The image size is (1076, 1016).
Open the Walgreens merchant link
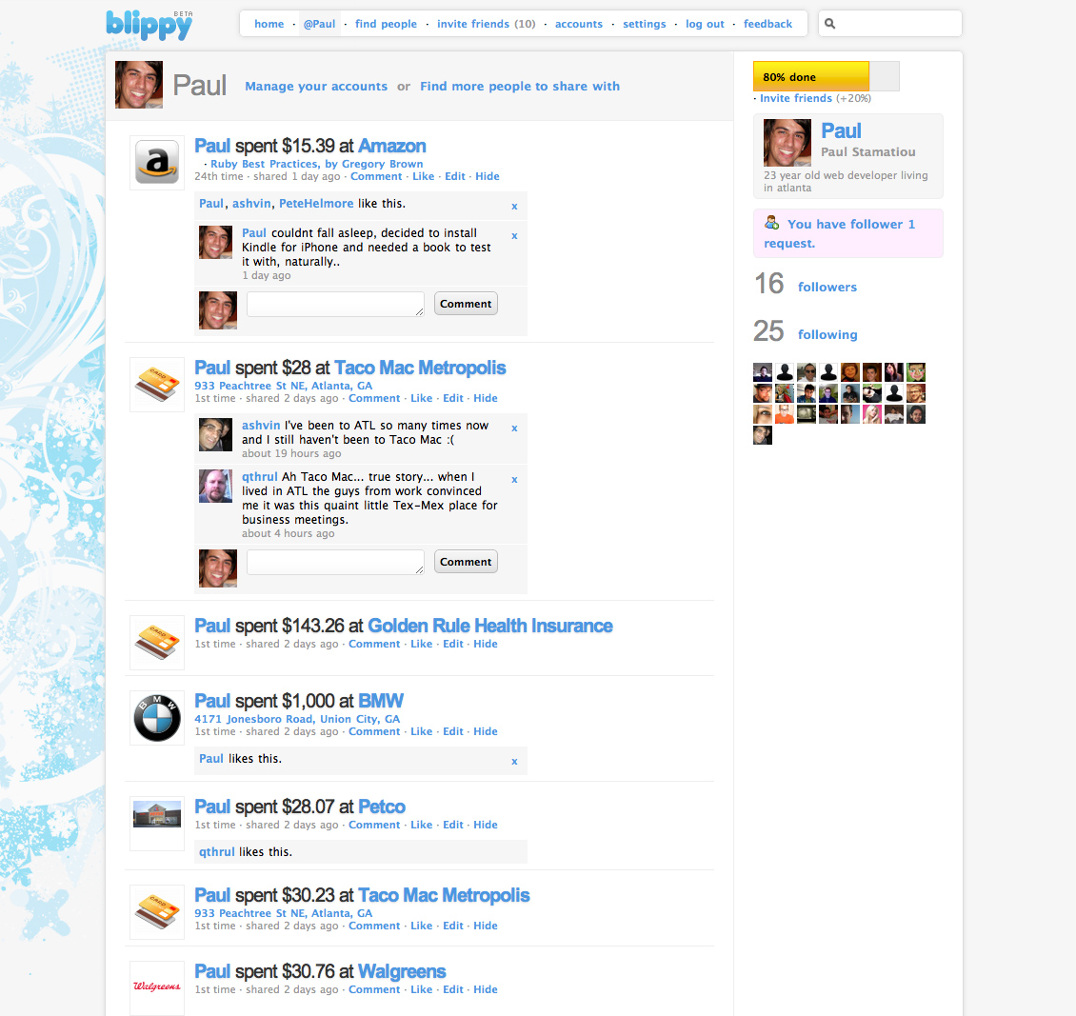pyautogui.click(x=402, y=971)
